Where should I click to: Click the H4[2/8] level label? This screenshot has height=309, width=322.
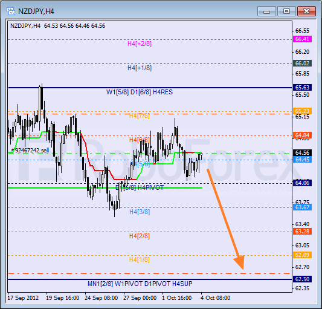tap(139, 236)
